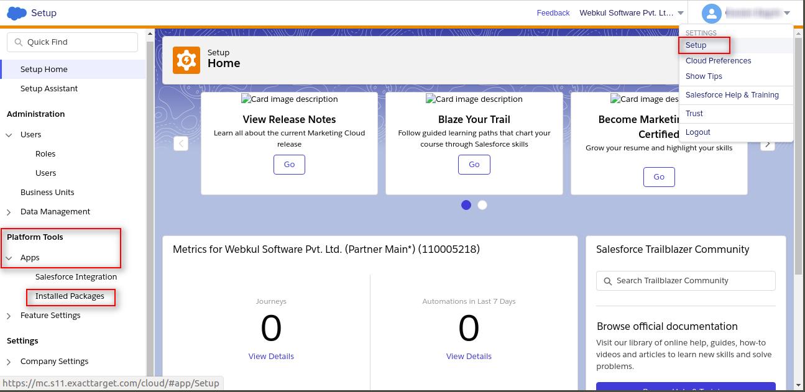805x392 pixels.
Task: Collapse the Users tree node
Action: [x=9, y=135]
